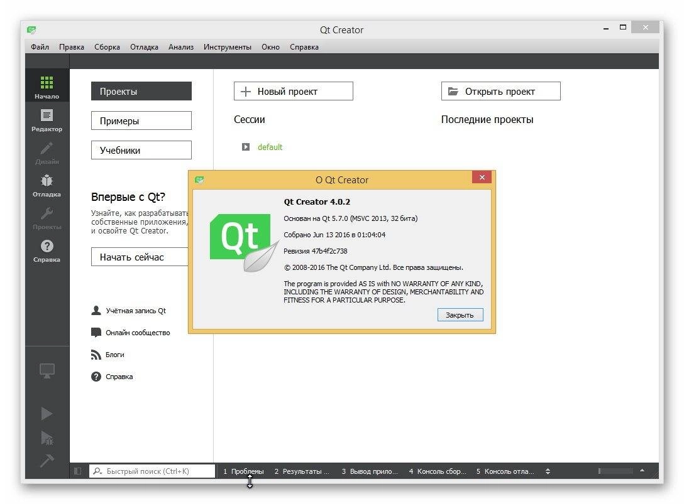Open the output panes selector arrows
This screenshot has height=504, width=684.
point(548,471)
